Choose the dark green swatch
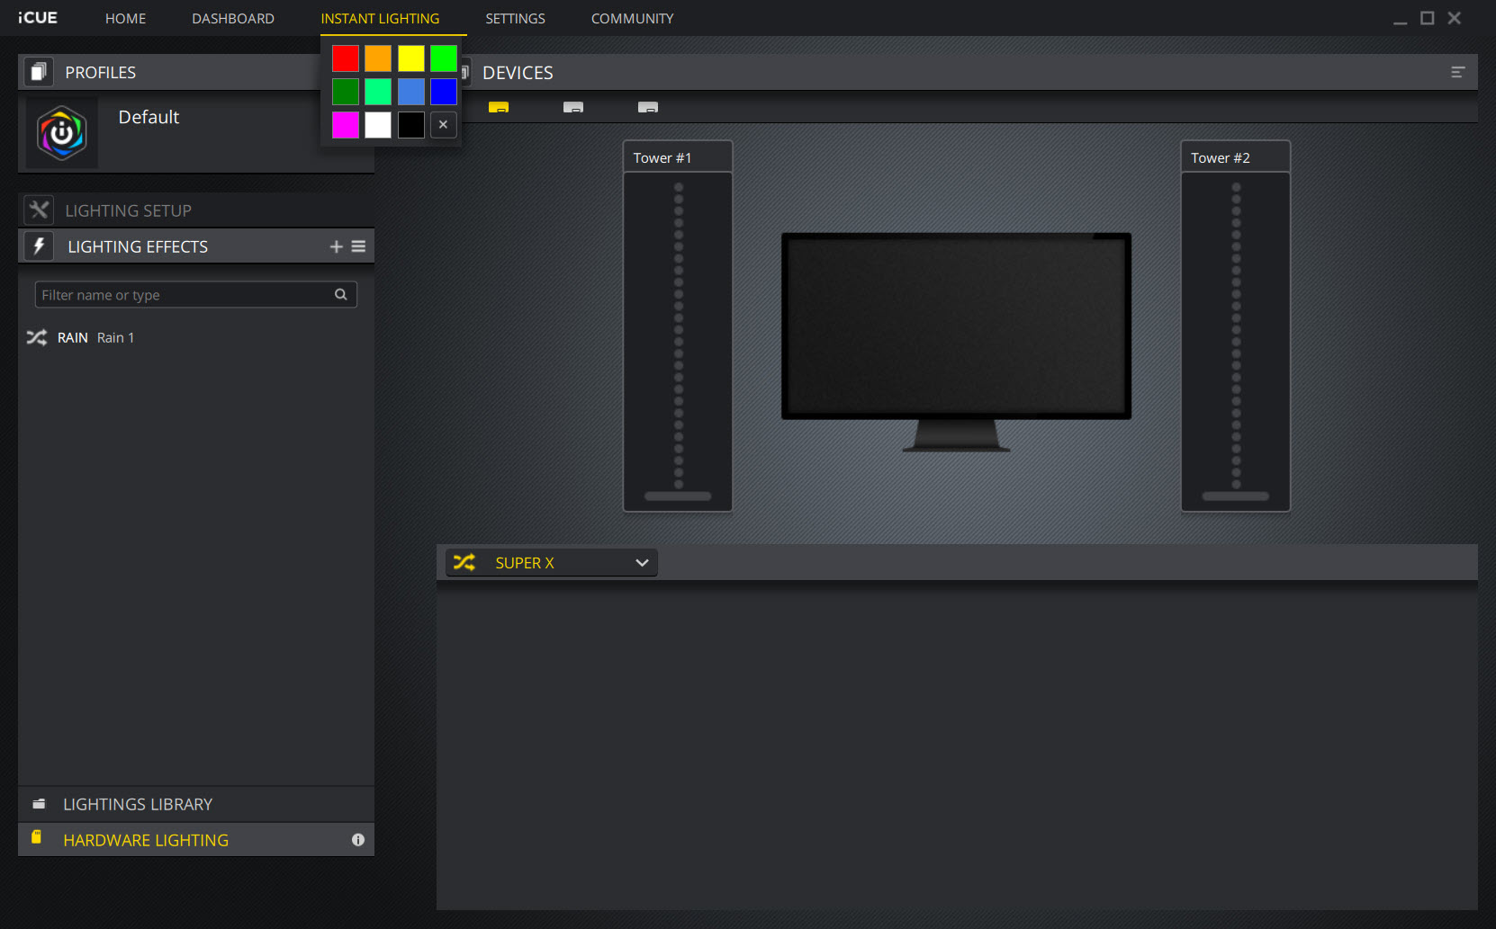1496x929 pixels. [346, 92]
